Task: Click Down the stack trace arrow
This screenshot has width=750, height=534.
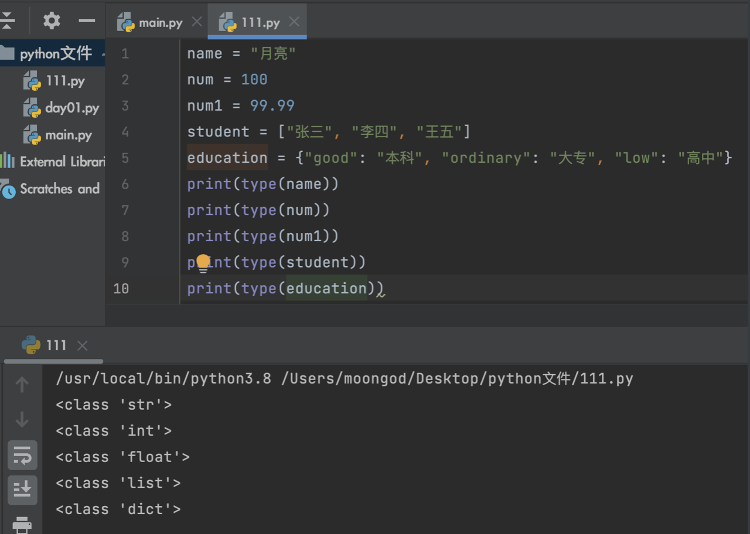Action: (x=22, y=420)
